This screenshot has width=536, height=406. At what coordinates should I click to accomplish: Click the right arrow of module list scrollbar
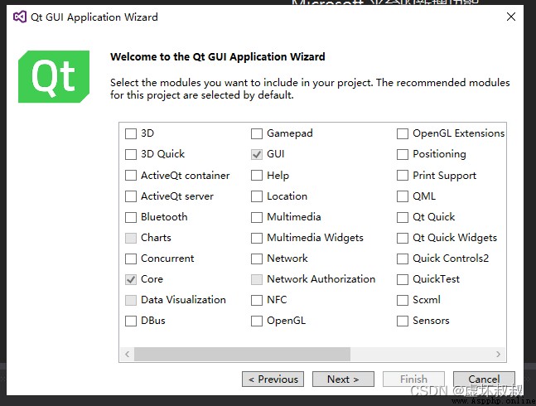coord(498,354)
